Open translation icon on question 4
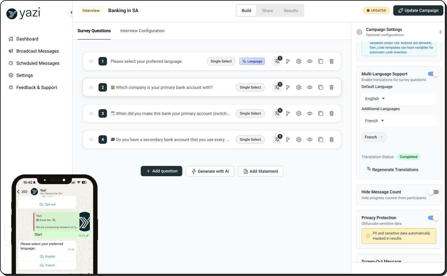Screen dimensions: 447x276 point(277,140)
